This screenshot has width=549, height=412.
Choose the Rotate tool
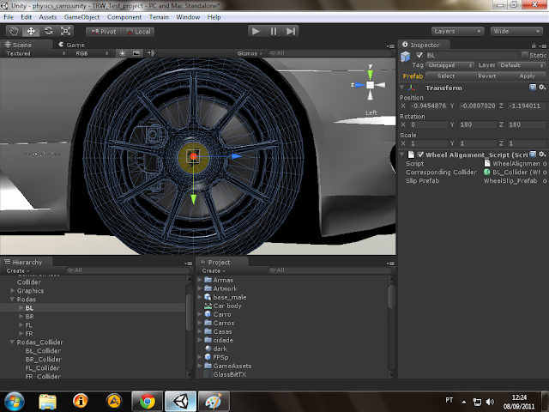[x=49, y=31]
